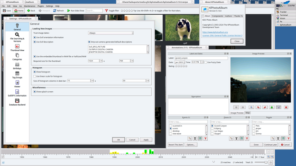The image size is (296, 166).
Task: Rotate image counterclockwise in Annotations preview
Action: click(x=258, y=107)
